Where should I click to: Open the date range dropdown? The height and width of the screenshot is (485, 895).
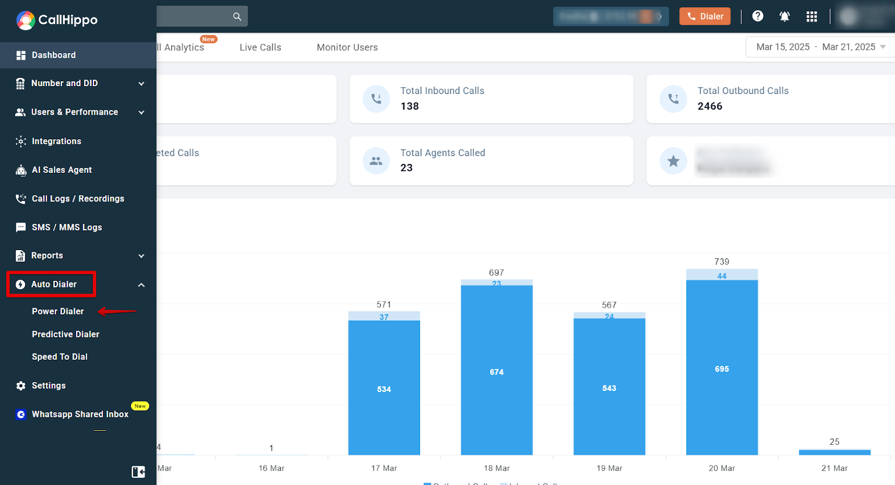pos(820,47)
